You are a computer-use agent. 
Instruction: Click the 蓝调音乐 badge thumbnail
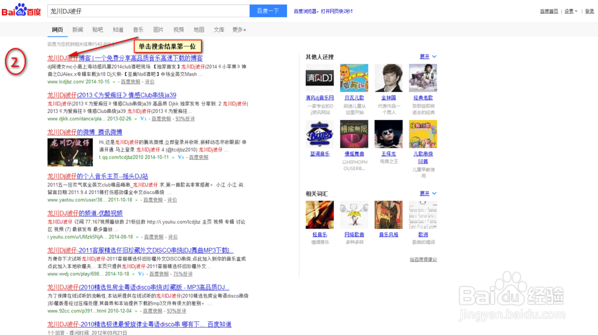319,134
